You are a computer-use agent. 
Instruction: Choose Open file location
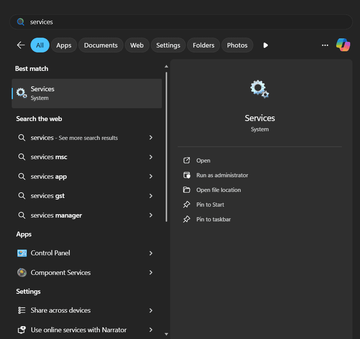218,190
